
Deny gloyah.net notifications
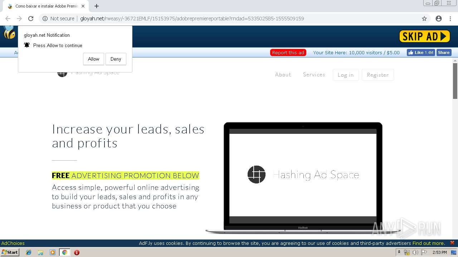pyautogui.click(x=116, y=59)
